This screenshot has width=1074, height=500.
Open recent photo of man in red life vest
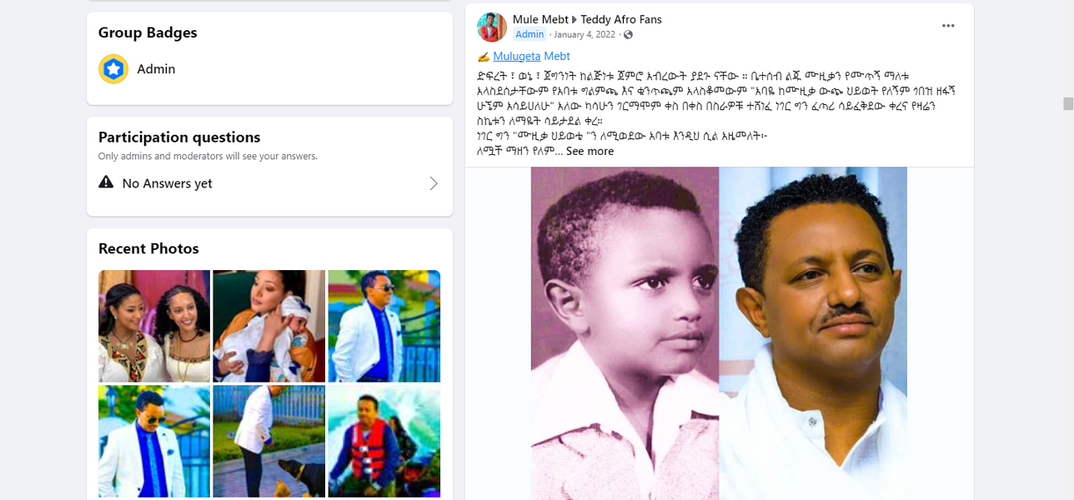tap(384, 442)
